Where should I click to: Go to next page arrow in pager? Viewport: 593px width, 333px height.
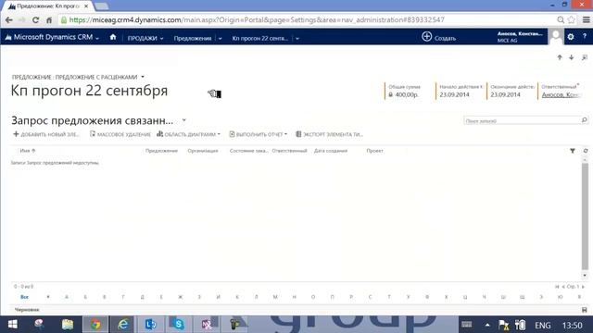point(583,287)
